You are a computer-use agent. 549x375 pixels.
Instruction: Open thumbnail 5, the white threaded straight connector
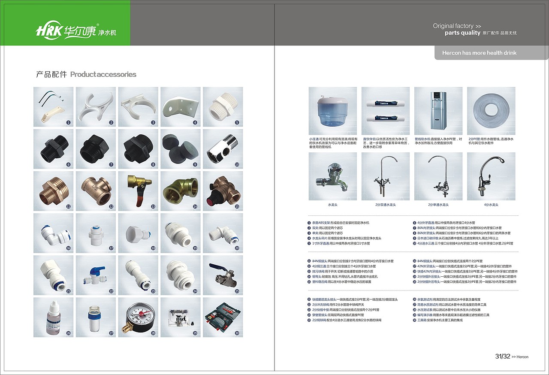coord(223,107)
